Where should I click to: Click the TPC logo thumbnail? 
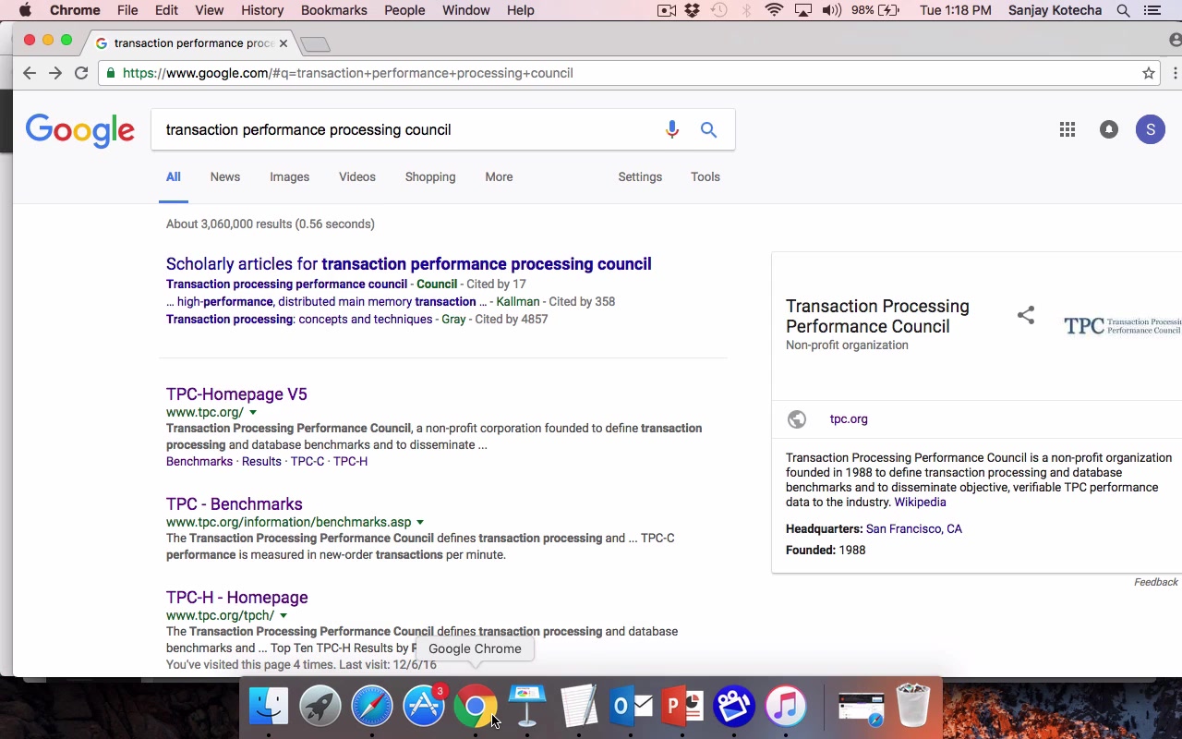(1123, 325)
